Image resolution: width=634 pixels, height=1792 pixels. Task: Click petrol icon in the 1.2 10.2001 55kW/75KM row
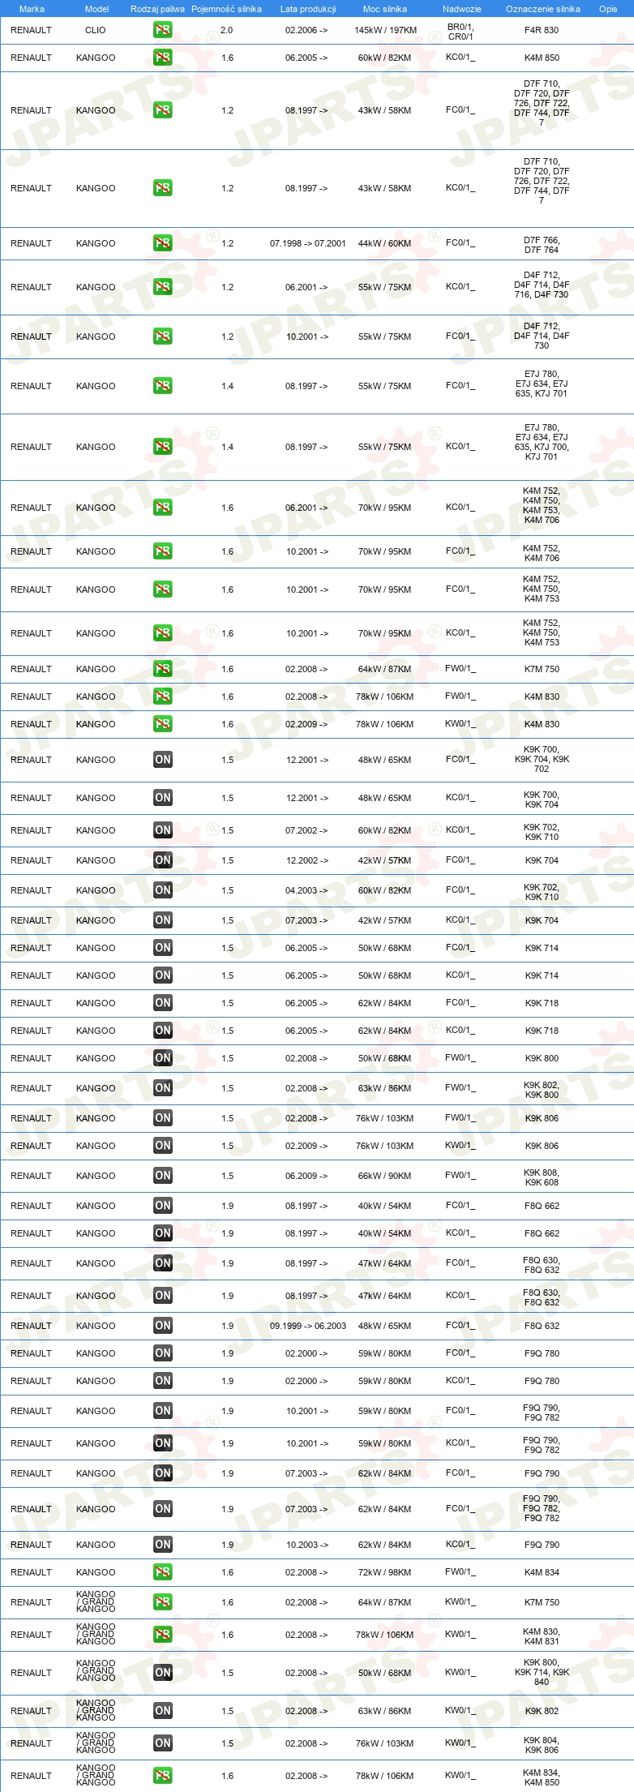click(x=162, y=337)
